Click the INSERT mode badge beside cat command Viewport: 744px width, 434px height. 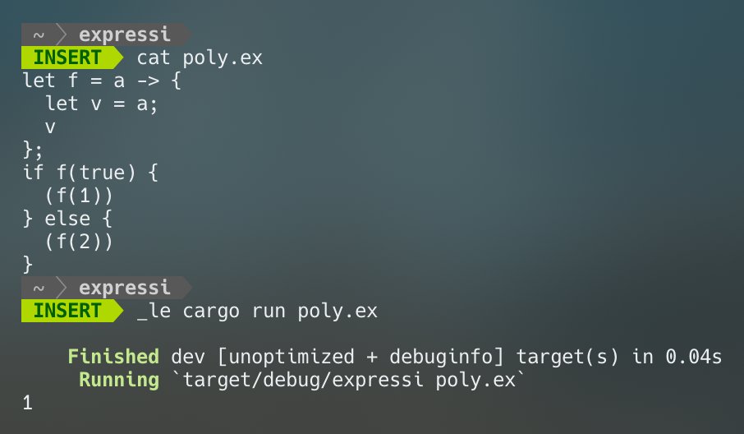coord(67,58)
